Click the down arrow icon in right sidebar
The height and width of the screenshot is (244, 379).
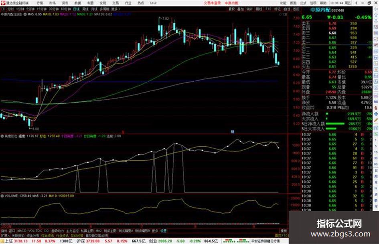pos(376,21)
